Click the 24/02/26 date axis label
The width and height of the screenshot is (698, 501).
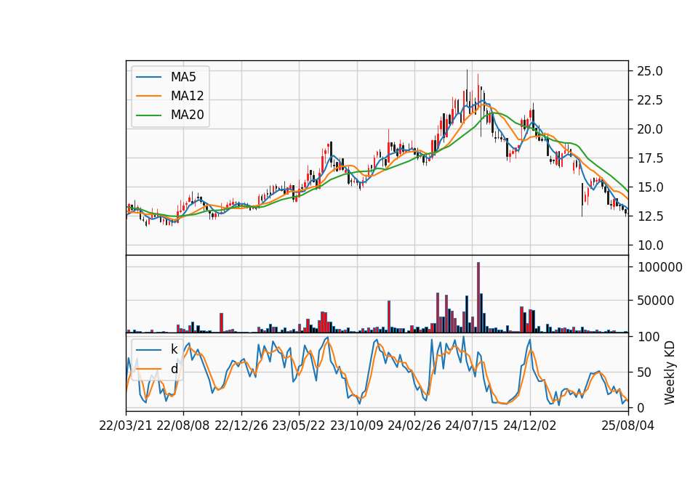coord(414,425)
